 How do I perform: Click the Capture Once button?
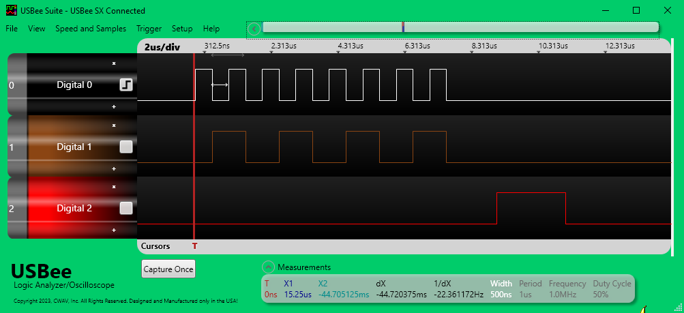168,269
